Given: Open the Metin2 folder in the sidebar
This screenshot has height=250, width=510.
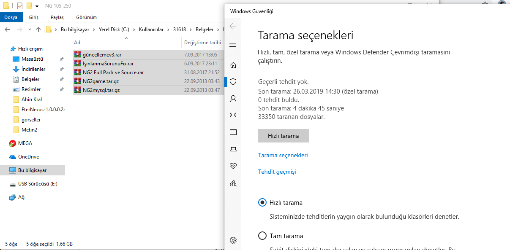Looking at the screenshot, I should (x=29, y=130).
